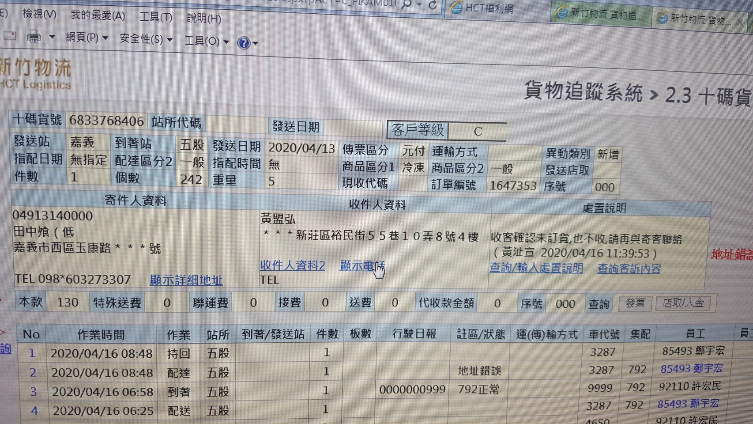Click the 元付 value beside 傳票區分
This screenshot has height=424, width=753.
coord(413,151)
